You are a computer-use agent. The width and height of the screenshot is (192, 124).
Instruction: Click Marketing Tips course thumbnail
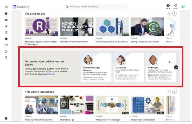pos(77,105)
